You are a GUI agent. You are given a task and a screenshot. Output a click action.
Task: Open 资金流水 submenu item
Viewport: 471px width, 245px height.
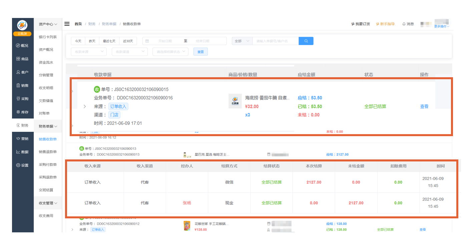[x=46, y=63]
